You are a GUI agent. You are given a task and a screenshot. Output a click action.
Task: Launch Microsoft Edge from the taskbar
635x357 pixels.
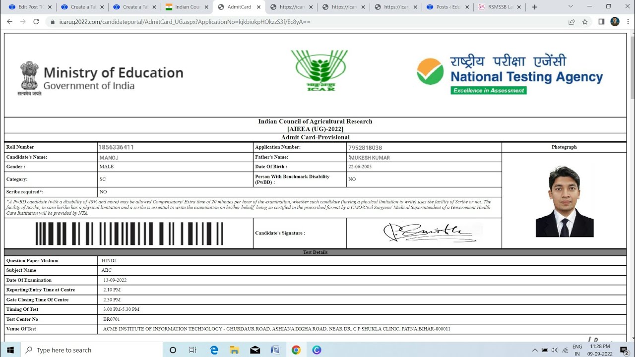click(x=214, y=350)
